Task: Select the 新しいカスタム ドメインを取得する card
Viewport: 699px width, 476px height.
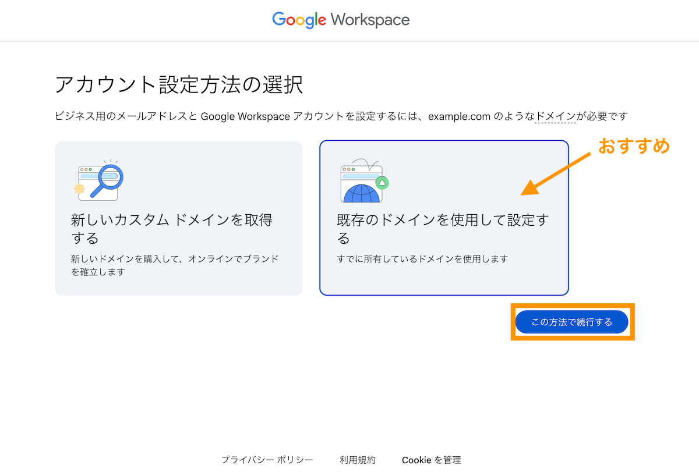Action: click(179, 218)
